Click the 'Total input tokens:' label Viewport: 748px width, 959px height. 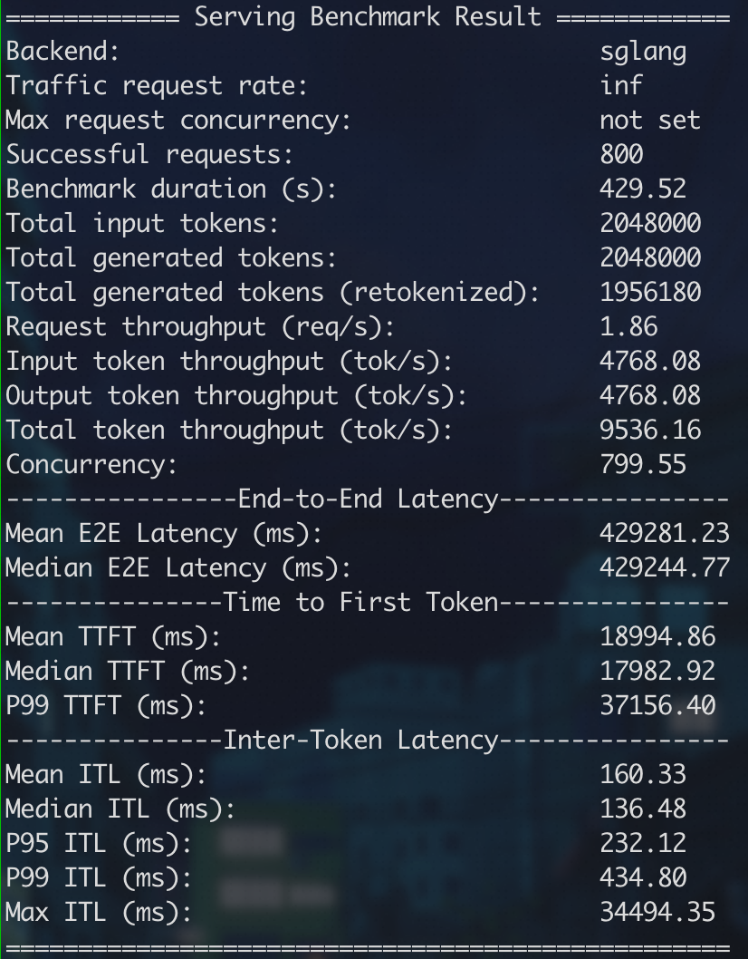pos(142,224)
